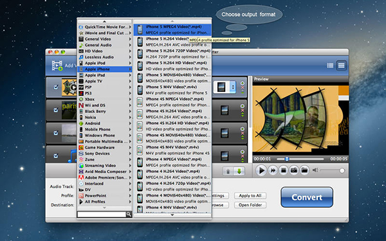
Task: Click iPad device icon in second row
Action: click(225, 110)
